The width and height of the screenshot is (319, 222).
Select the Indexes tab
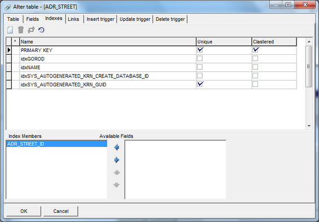click(54, 19)
